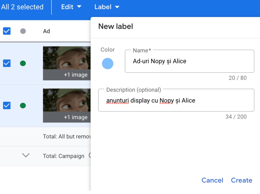The height and width of the screenshot is (194, 260).
Task: Click the first ad's green status dot
Action: [23, 63]
